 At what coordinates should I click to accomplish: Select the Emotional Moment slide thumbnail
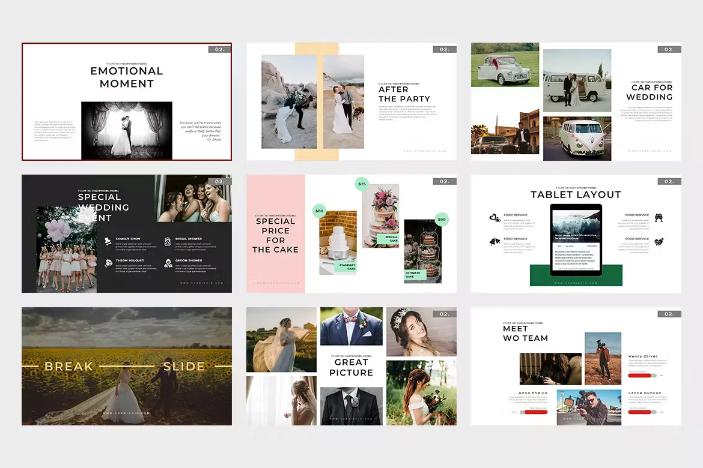[x=126, y=101]
